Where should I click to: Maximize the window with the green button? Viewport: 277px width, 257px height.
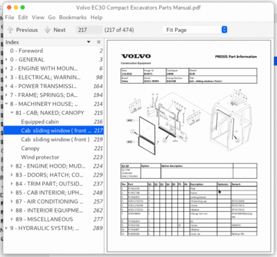23,8
